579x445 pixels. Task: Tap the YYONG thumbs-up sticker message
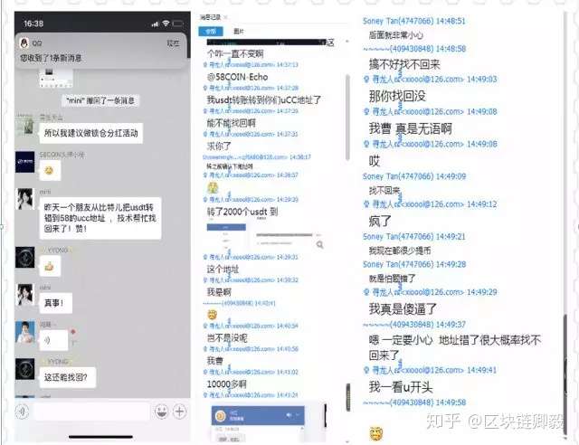click(x=50, y=266)
